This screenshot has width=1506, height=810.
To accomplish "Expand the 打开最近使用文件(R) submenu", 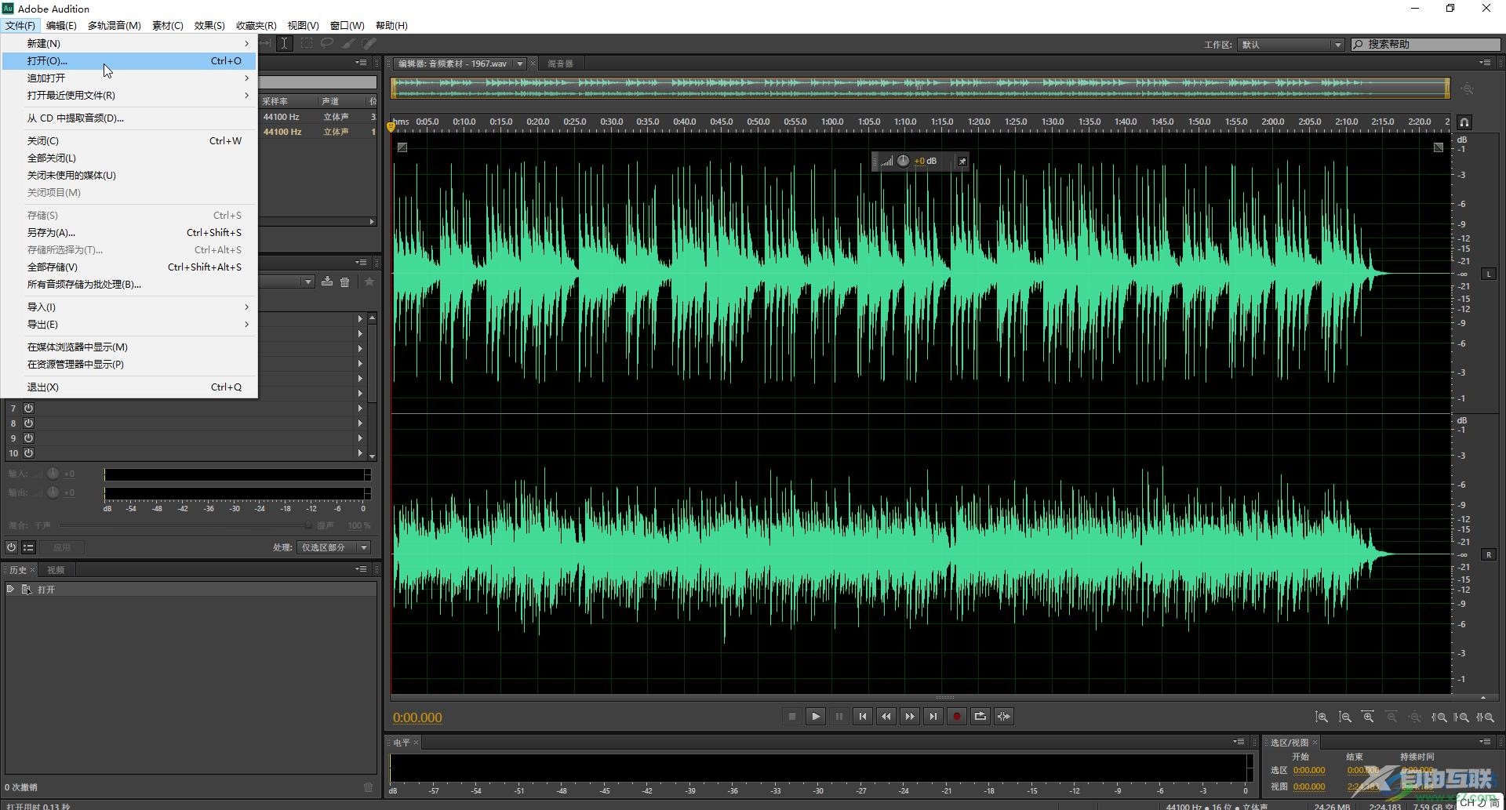I will (130, 95).
